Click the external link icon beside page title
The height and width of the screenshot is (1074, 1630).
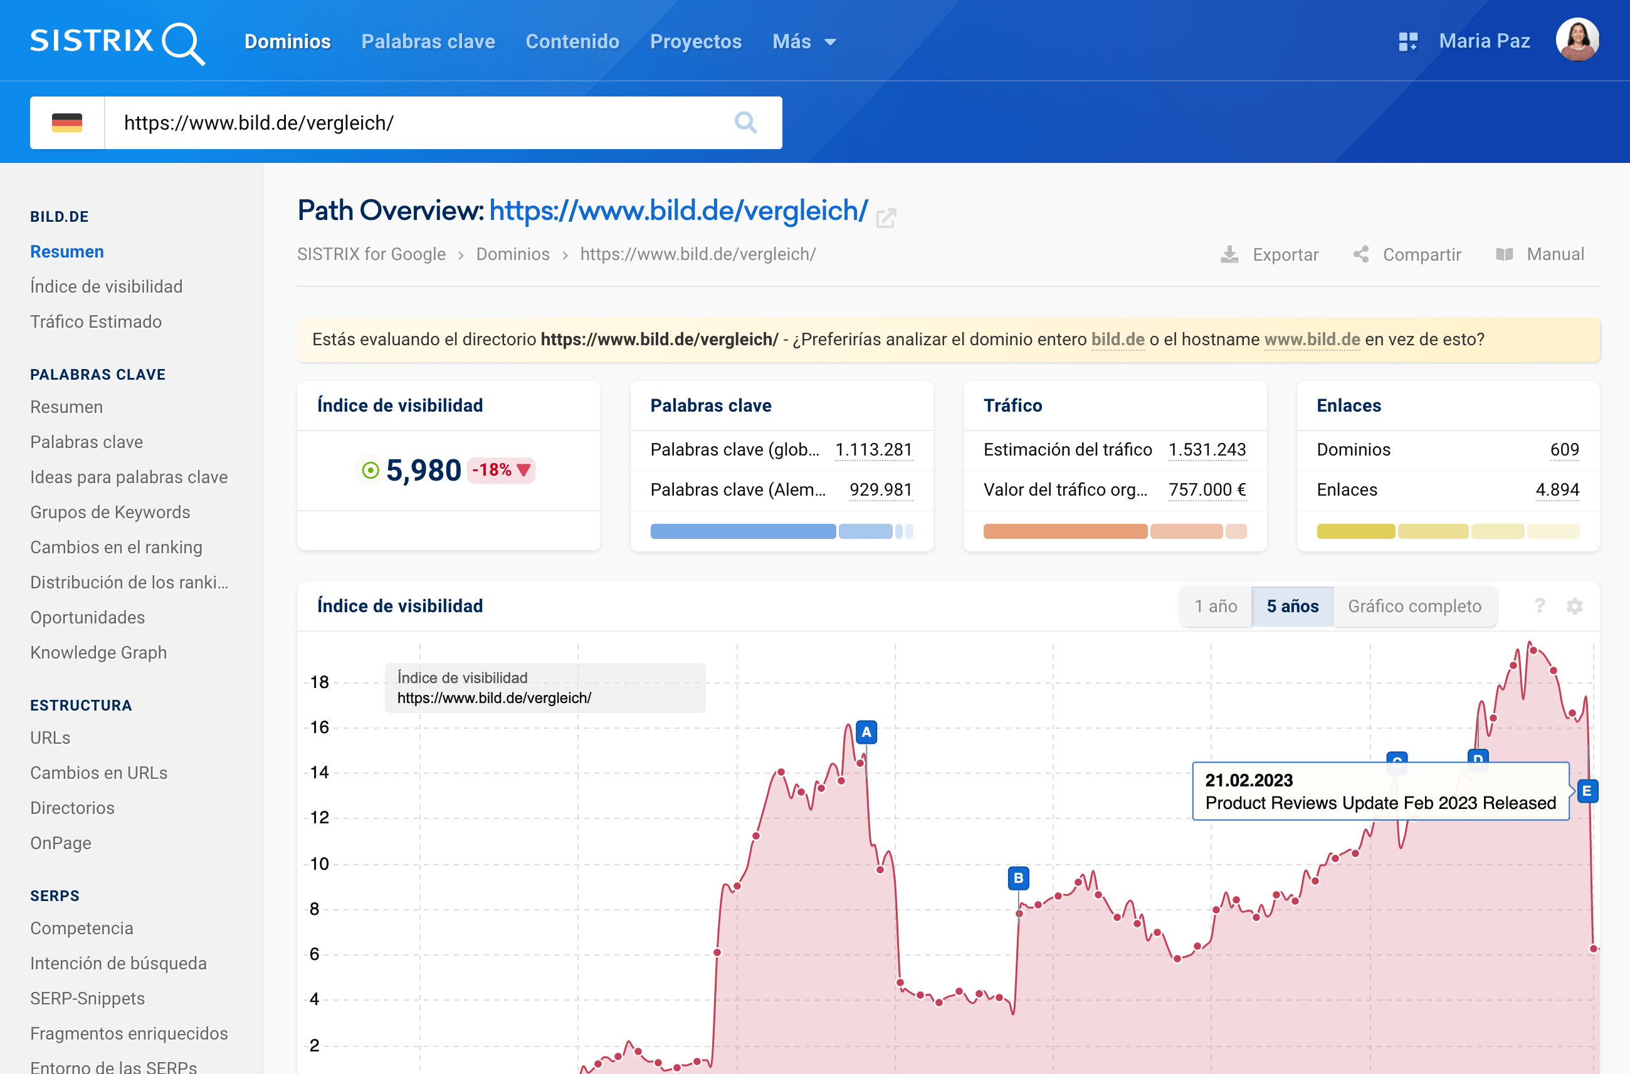(x=885, y=218)
